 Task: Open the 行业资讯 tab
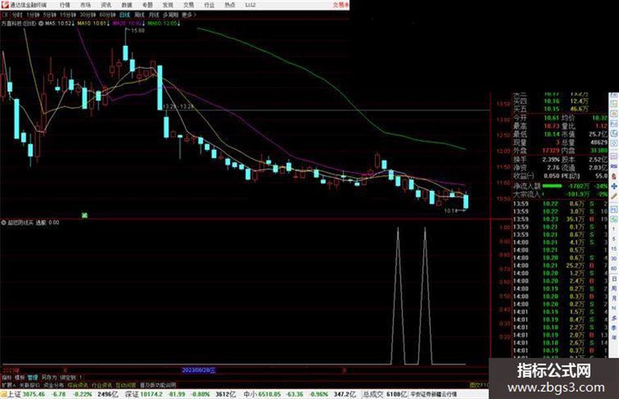102,385
